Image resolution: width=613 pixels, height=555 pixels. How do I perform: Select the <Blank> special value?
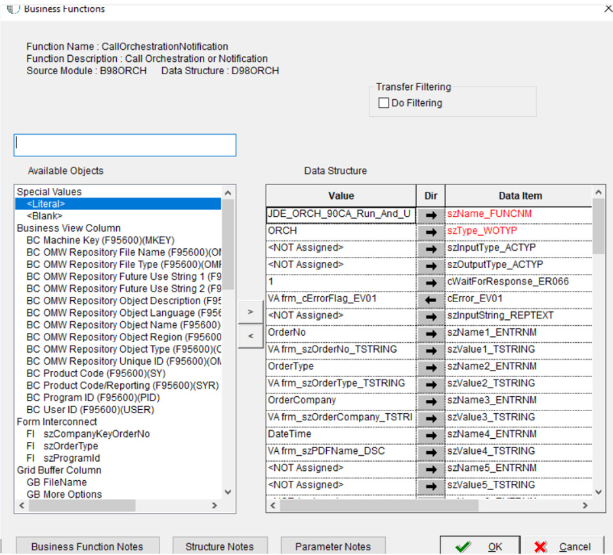click(x=43, y=215)
